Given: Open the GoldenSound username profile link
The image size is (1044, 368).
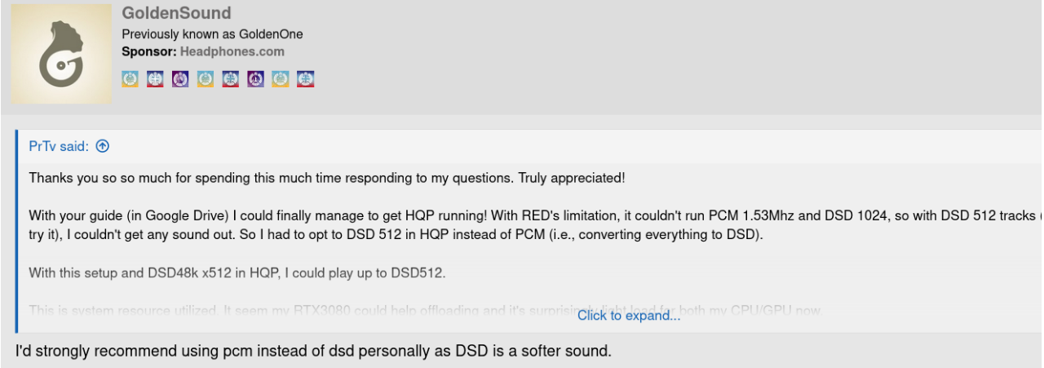Looking at the screenshot, I should 176,13.
